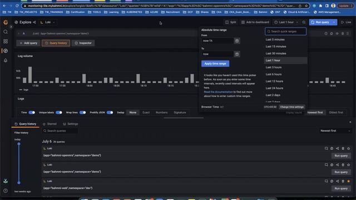Click Apply time range button
Image resolution: width=356 pixels, height=200 pixels.
coord(215,64)
